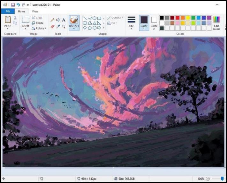Choose the Rounded rectangle shape

[85, 23]
